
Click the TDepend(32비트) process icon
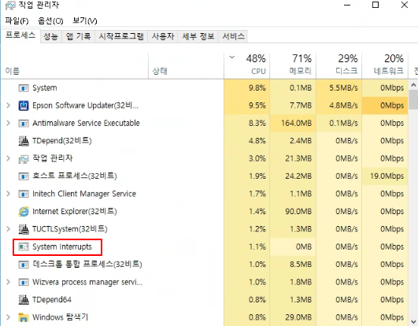click(24, 141)
